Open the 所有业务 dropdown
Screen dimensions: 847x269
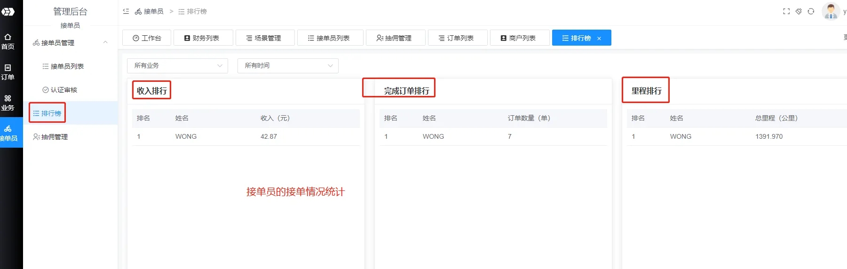click(177, 66)
